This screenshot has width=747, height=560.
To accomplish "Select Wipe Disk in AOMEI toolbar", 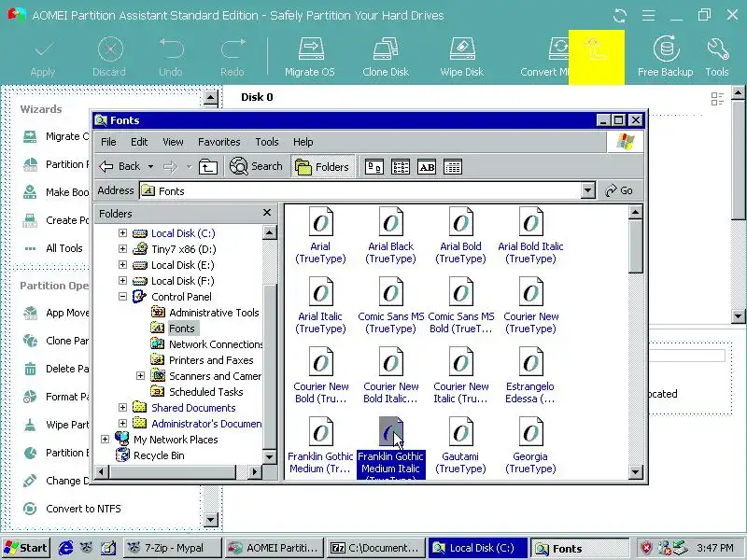I will coord(461,57).
